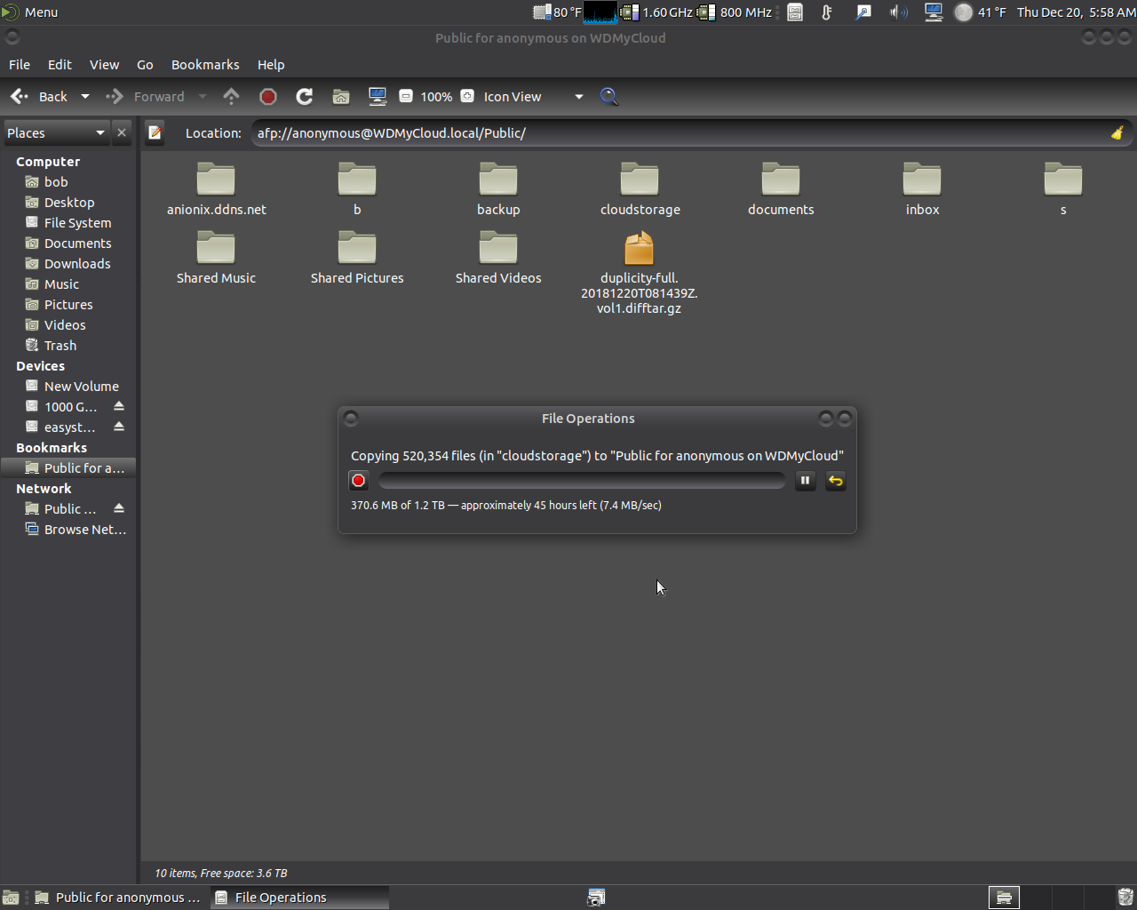Open Computer from the toolbar icon
The width and height of the screenshot is (1137, 910).
(x=378, y=97)
